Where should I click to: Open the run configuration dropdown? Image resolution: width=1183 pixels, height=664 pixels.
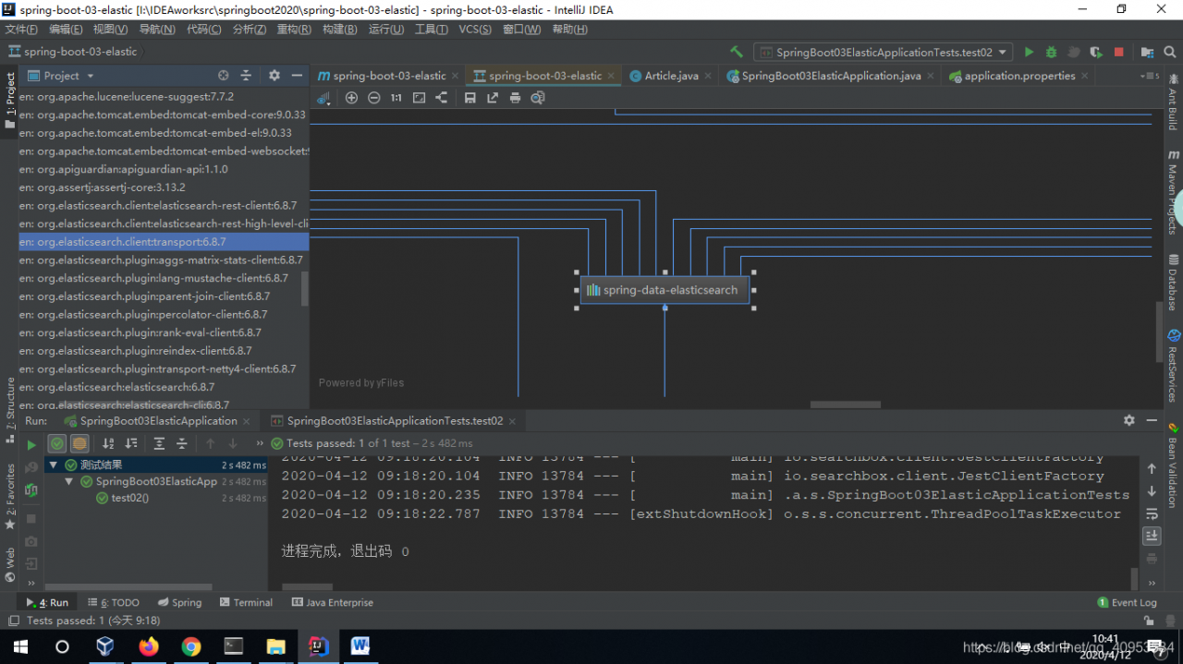[884, 53]
